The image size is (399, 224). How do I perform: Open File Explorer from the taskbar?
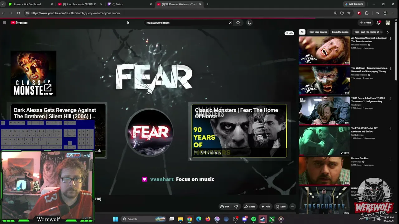pos(180,219)
